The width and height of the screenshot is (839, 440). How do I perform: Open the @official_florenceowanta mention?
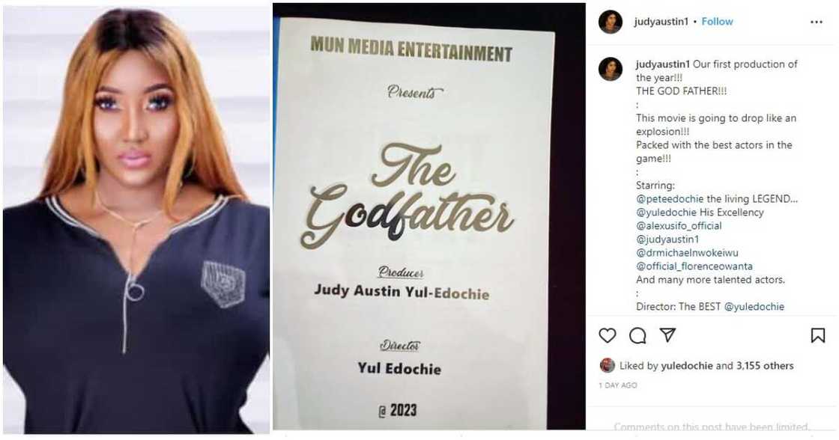(x=694, y=266)
